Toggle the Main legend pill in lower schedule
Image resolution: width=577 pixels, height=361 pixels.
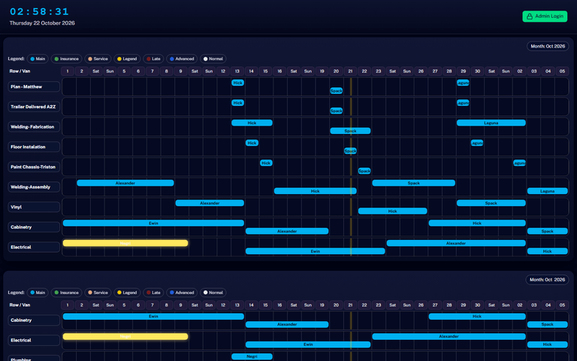(x=38, y=293)
